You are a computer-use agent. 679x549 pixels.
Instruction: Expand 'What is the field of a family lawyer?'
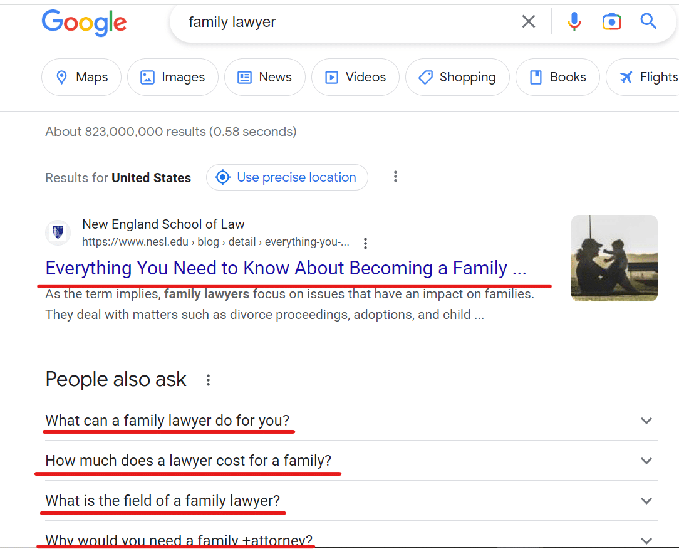click(351, 501)
